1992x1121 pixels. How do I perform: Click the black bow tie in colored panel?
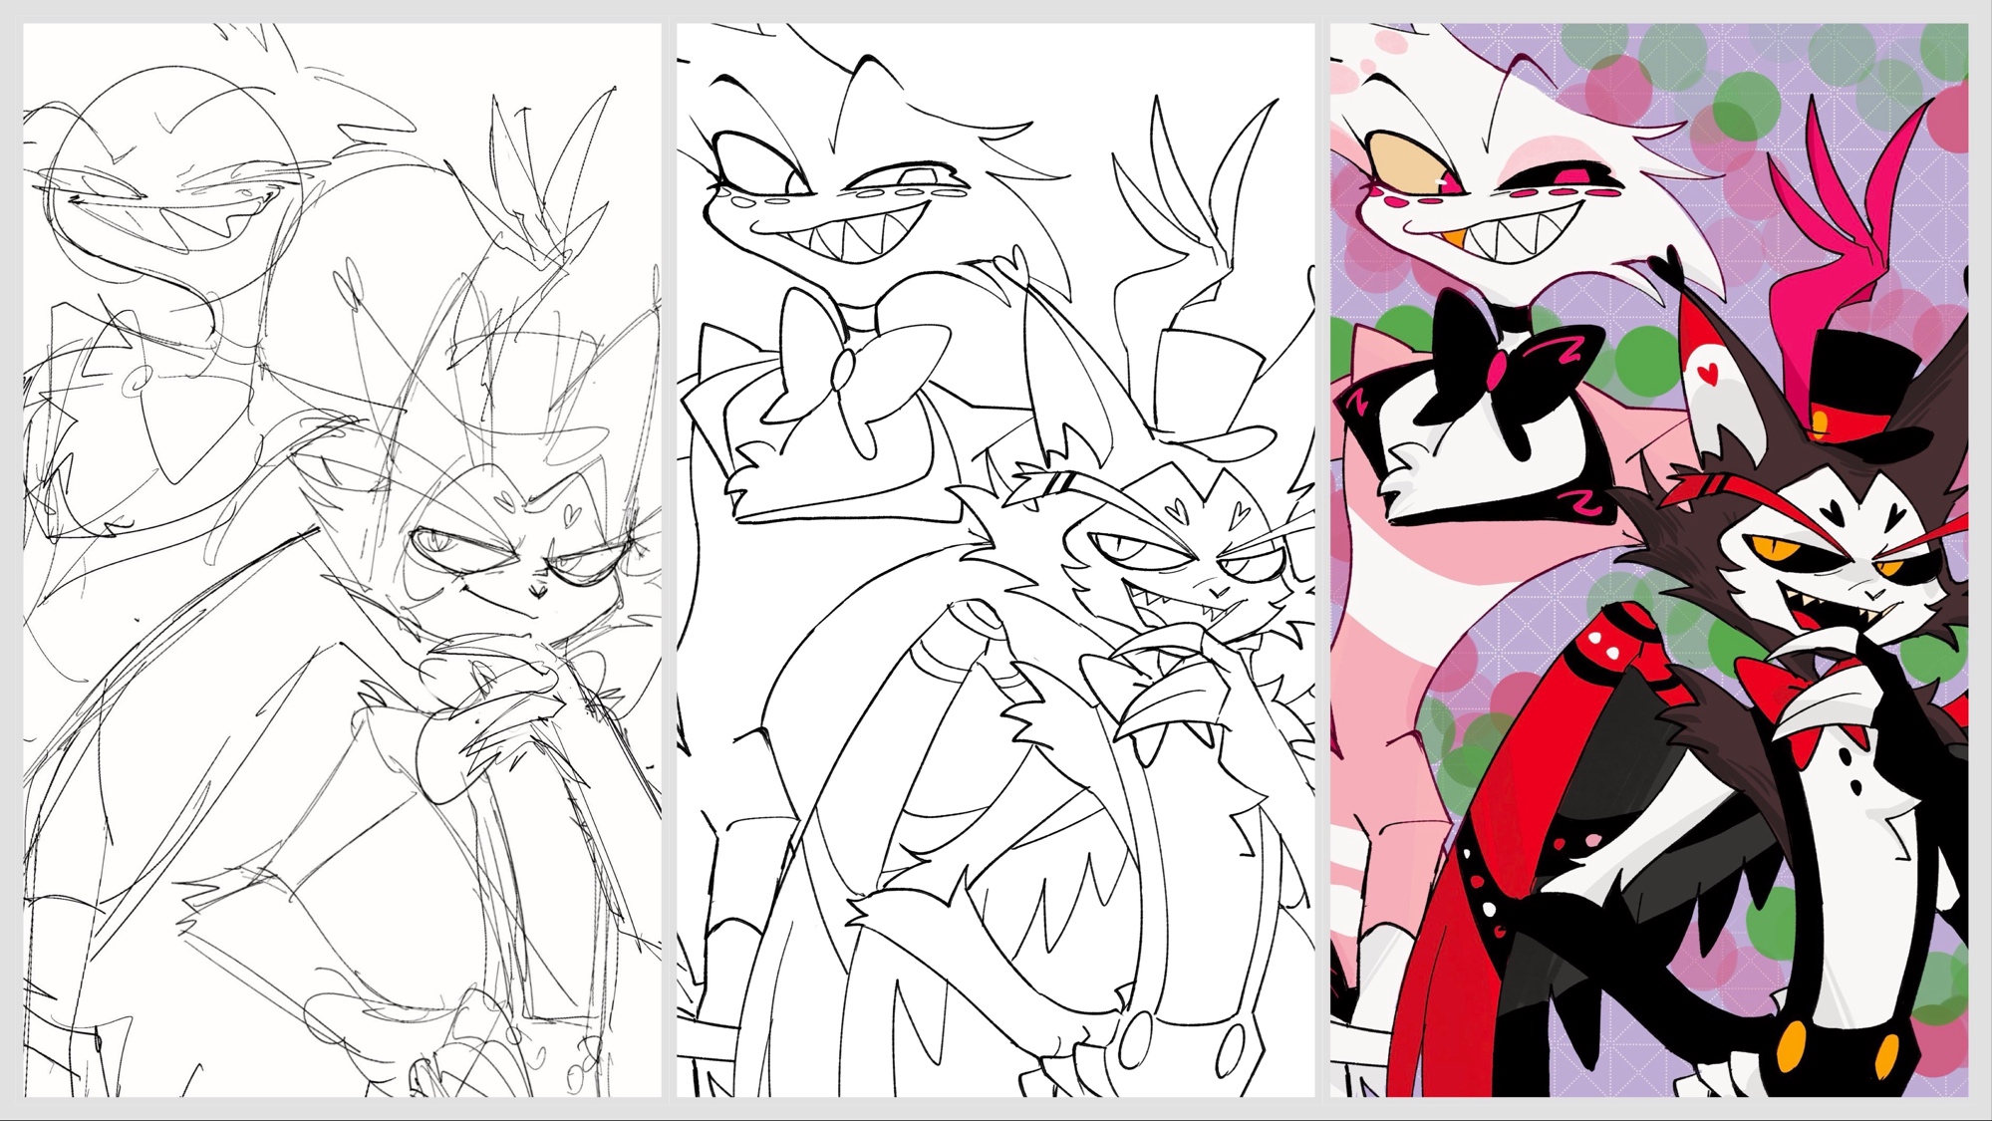click(x=1495, y=369)
